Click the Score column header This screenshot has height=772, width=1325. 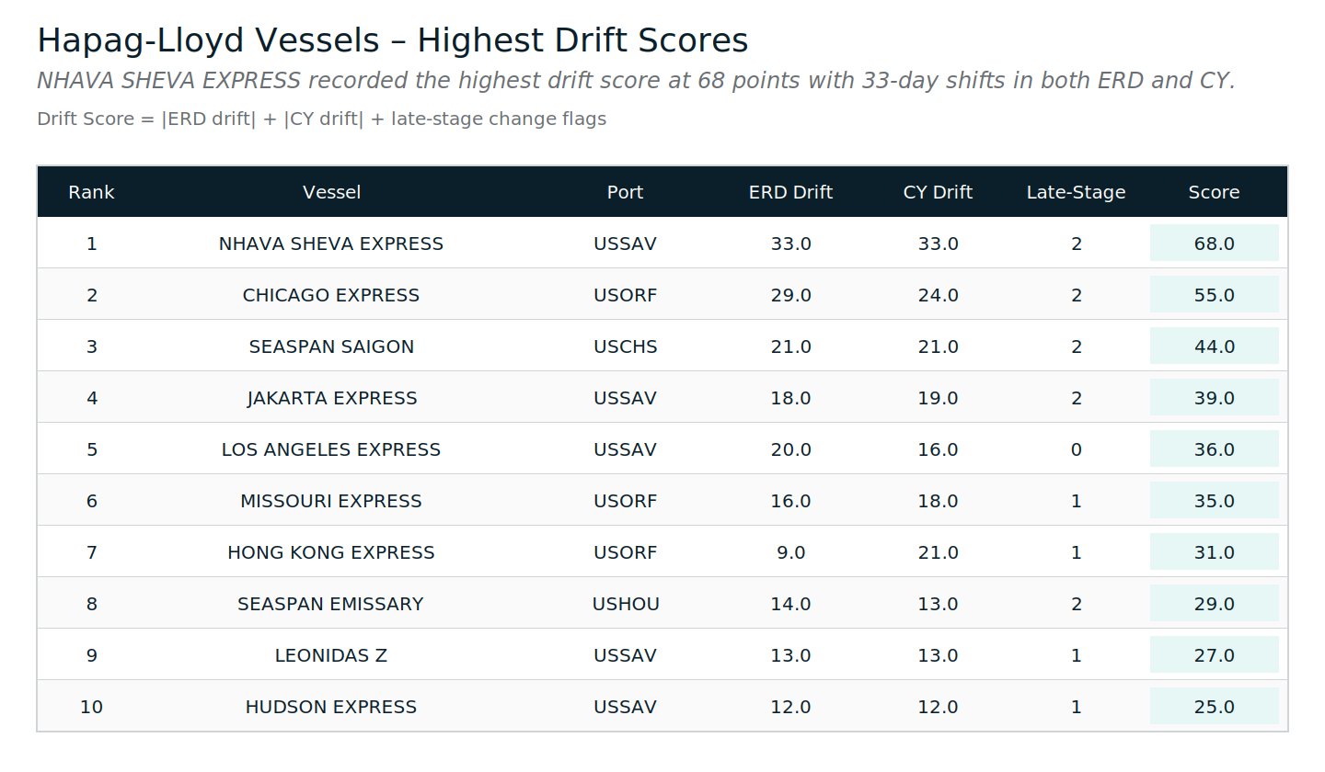[x=1214, y=192]
